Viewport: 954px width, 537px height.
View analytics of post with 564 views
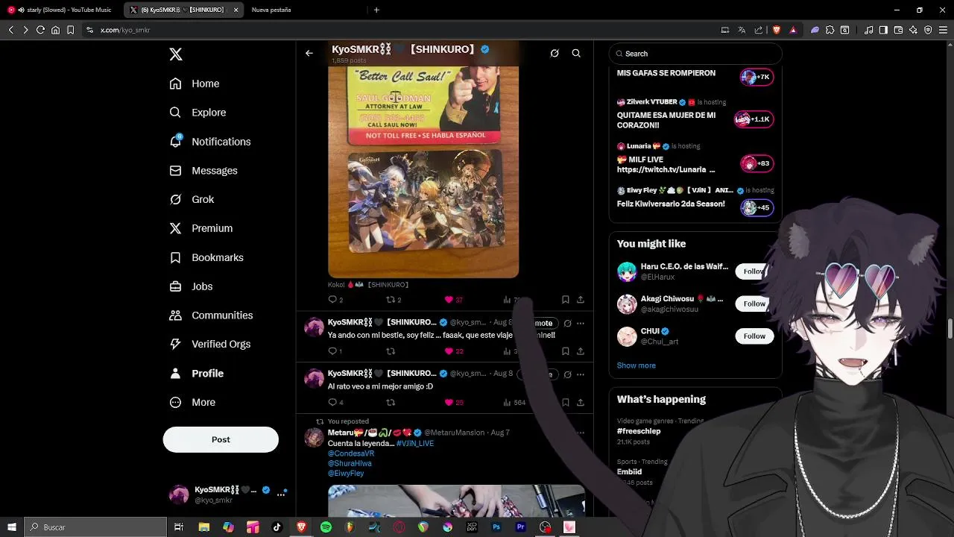tap(514, 403)
